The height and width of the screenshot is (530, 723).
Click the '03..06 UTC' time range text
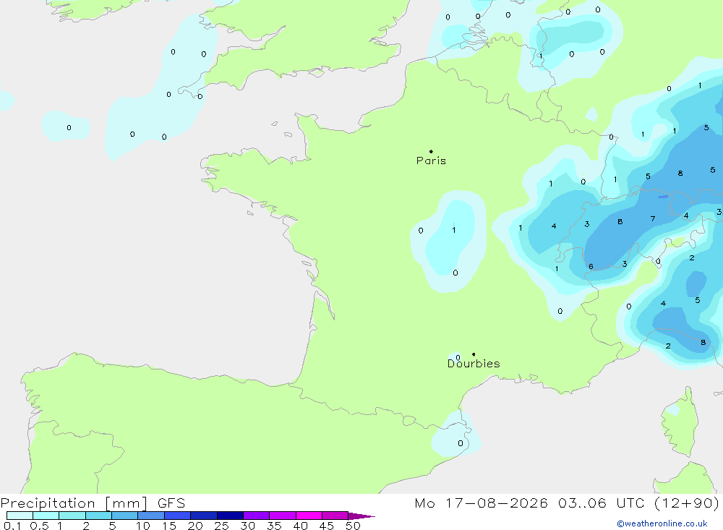coord(601,503)
